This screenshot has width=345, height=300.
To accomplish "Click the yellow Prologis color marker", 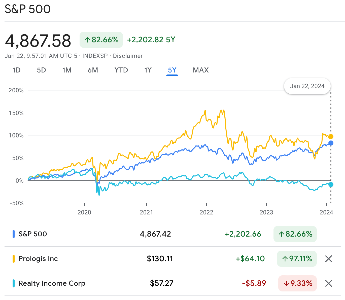I will pyautogui.click(x=14, y=259).
